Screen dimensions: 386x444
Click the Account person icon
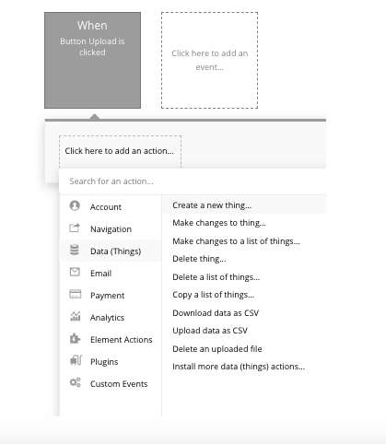[75, 205]
